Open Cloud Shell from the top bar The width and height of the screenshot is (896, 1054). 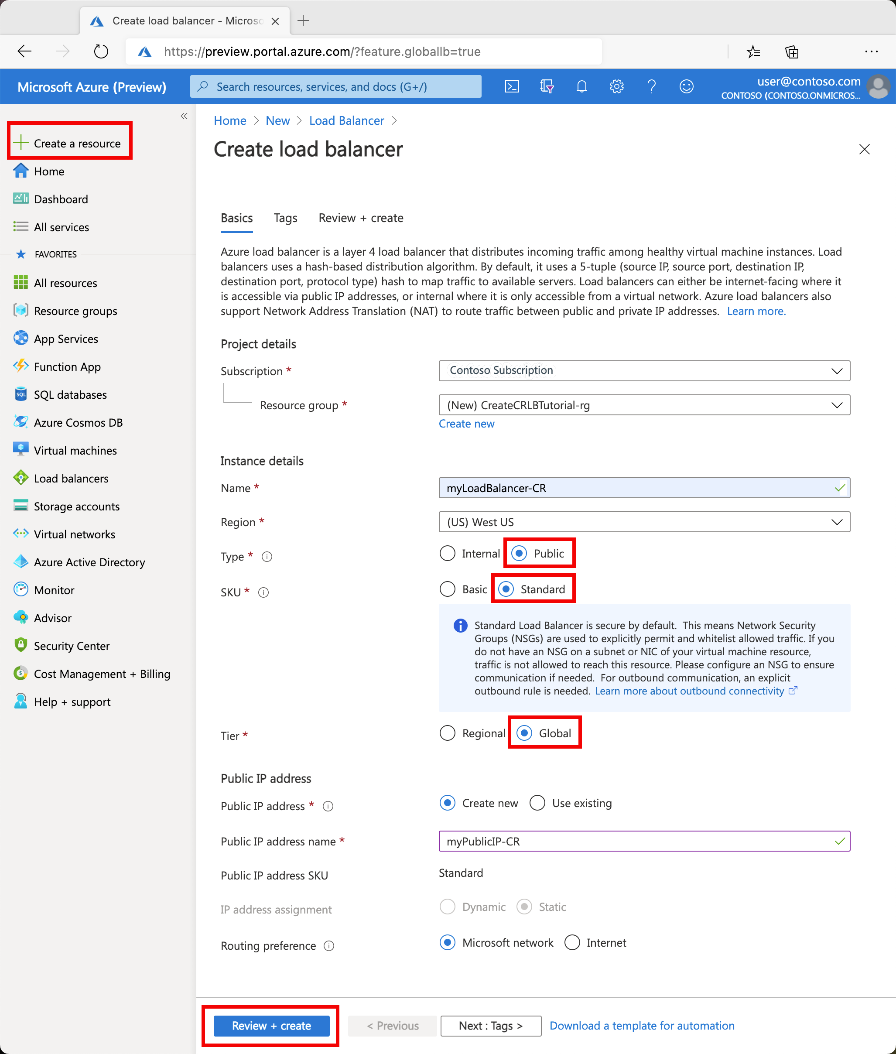click(512, 86)
